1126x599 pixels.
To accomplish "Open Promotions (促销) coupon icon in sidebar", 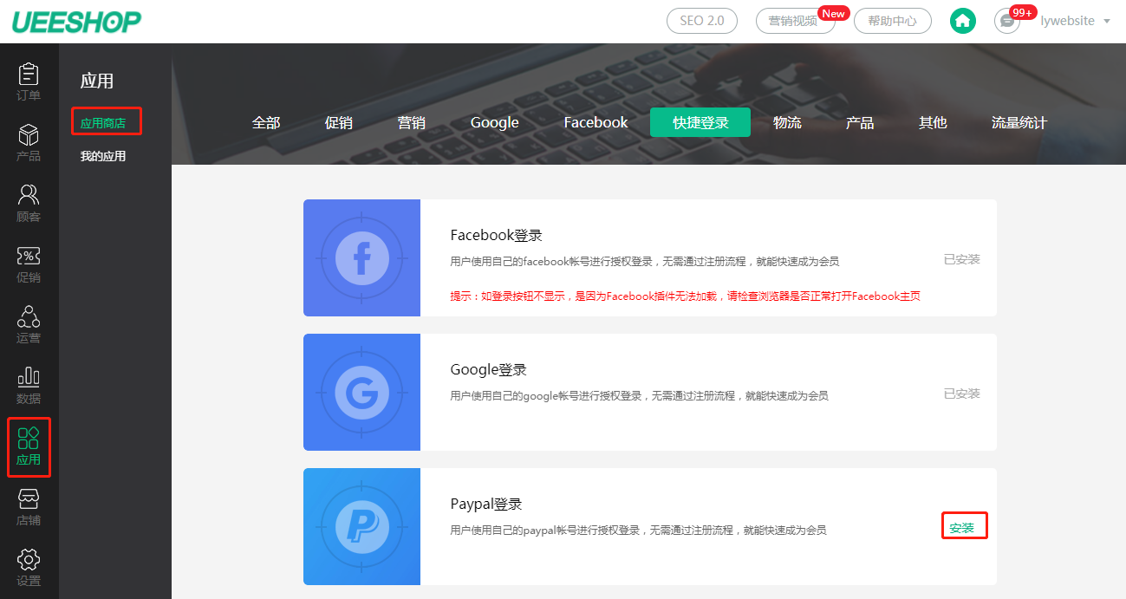I will pyautogui.click(x=29, y=264).
